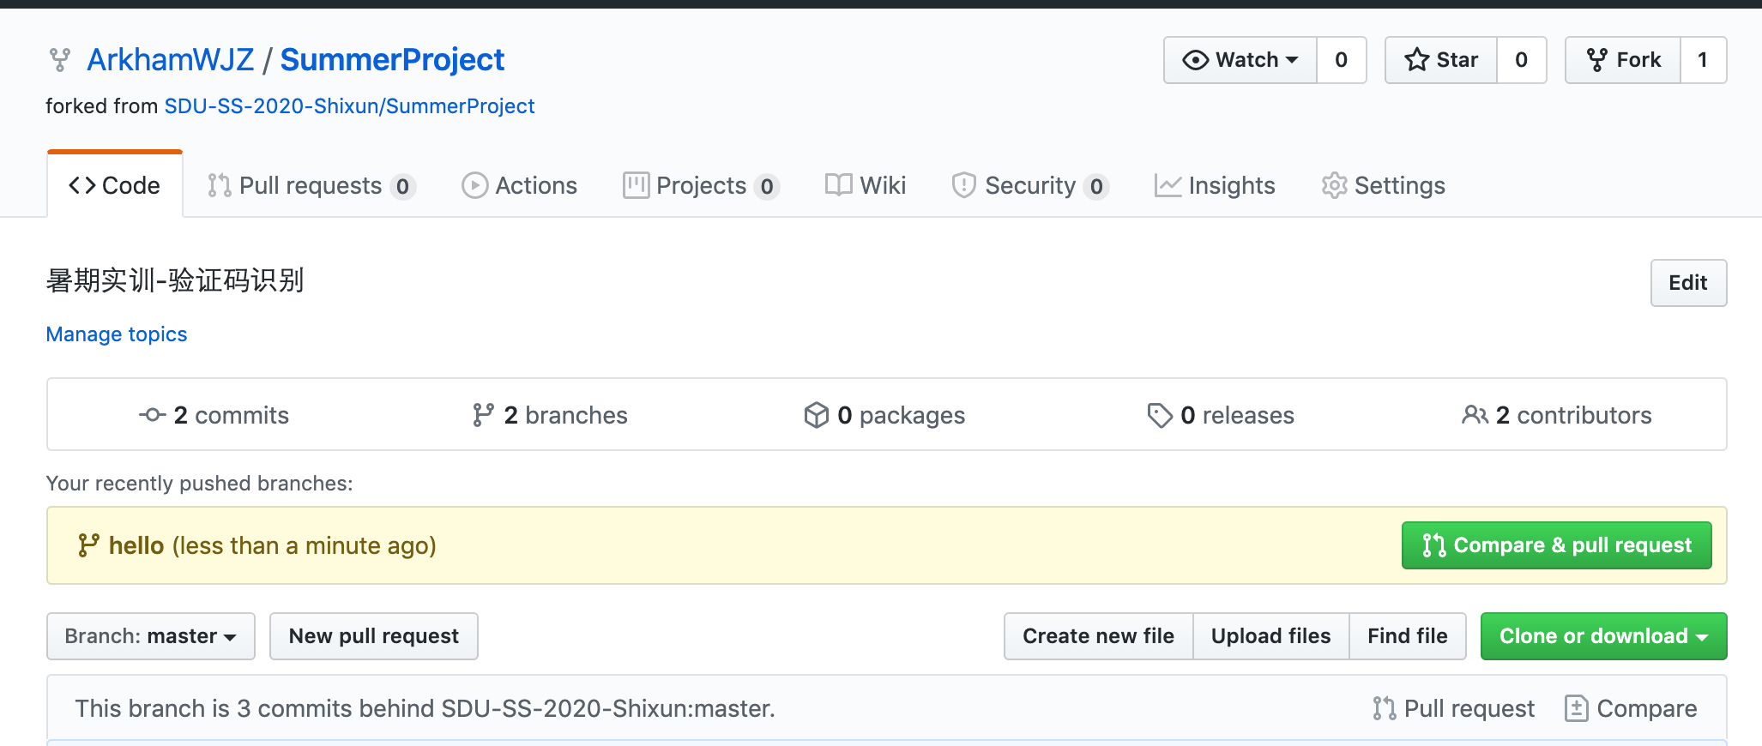Click the tag icon beside 0 releases

1160,415
